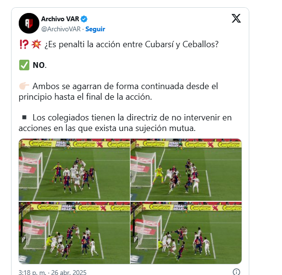
Task: Open the @ArchivoVAR handle link
Action: click(61, 29)
